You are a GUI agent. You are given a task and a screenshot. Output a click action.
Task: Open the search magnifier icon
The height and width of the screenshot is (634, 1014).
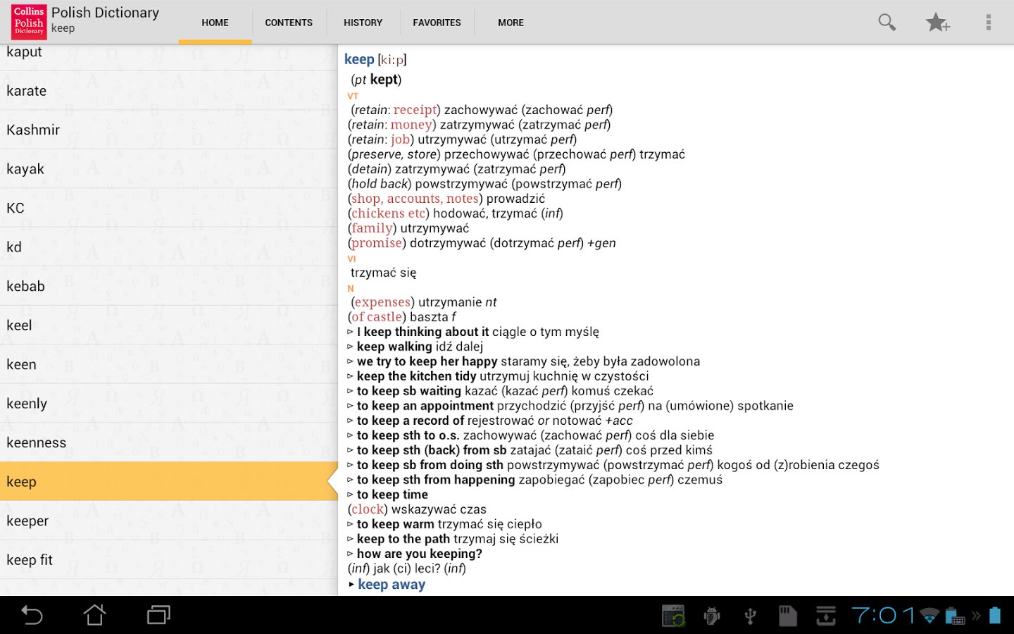(887, 23)
